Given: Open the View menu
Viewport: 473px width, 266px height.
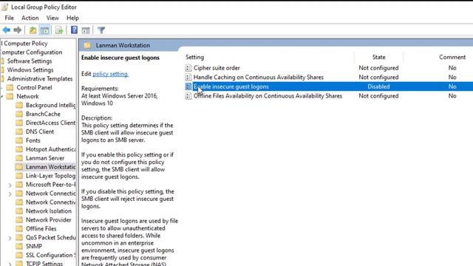Looking at the screenshot, I should [52, 18].
